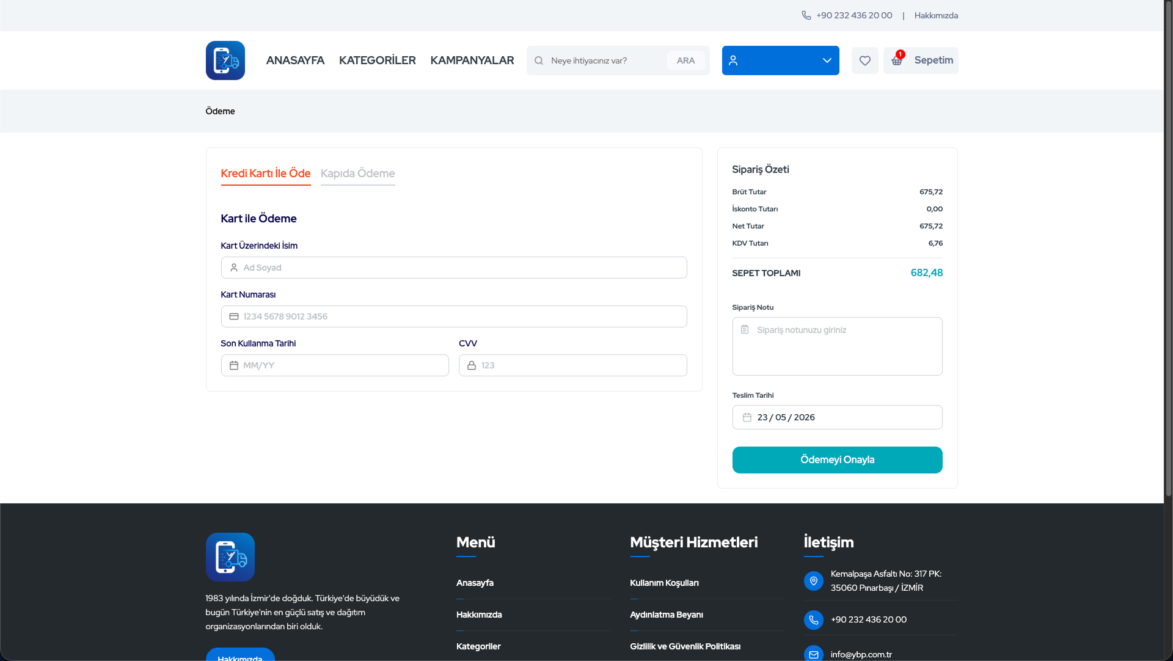Open Kategoriler link in footer Menü
1173x661 pixels.
click(478, 646)
